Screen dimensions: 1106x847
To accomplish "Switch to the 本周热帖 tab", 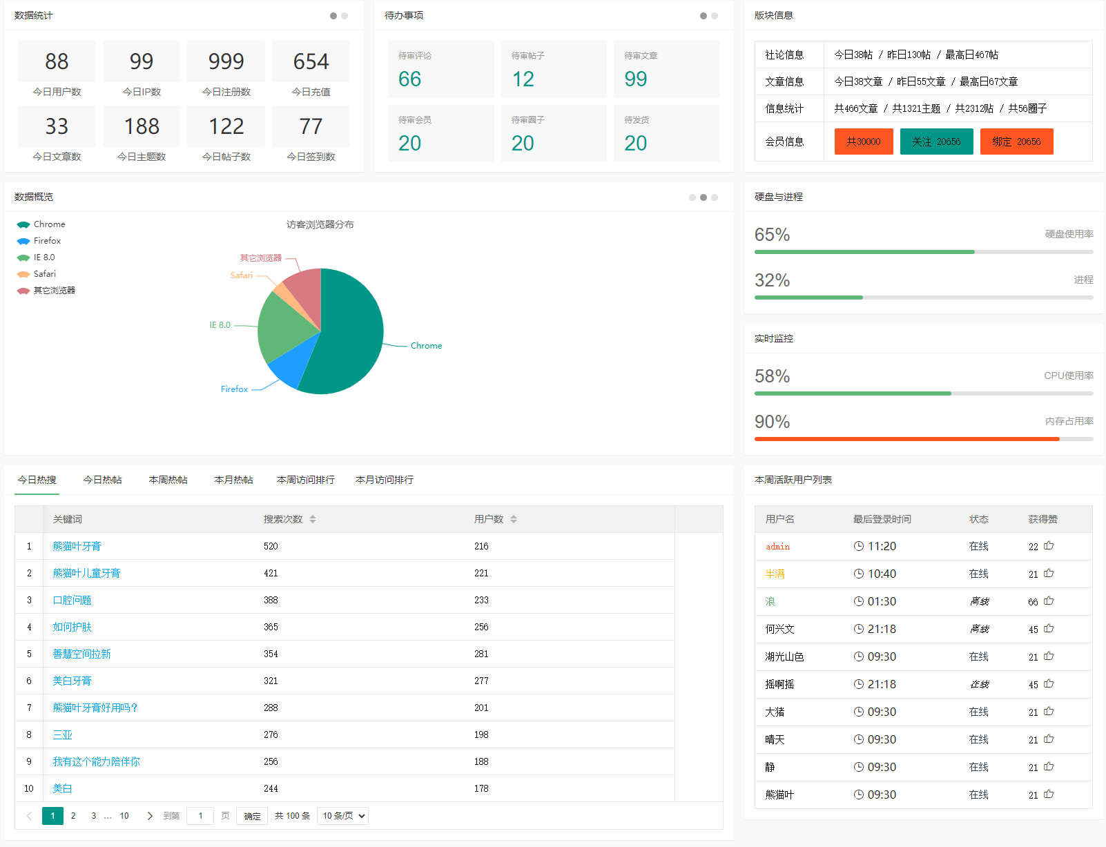I will click(x=168, y=480).
